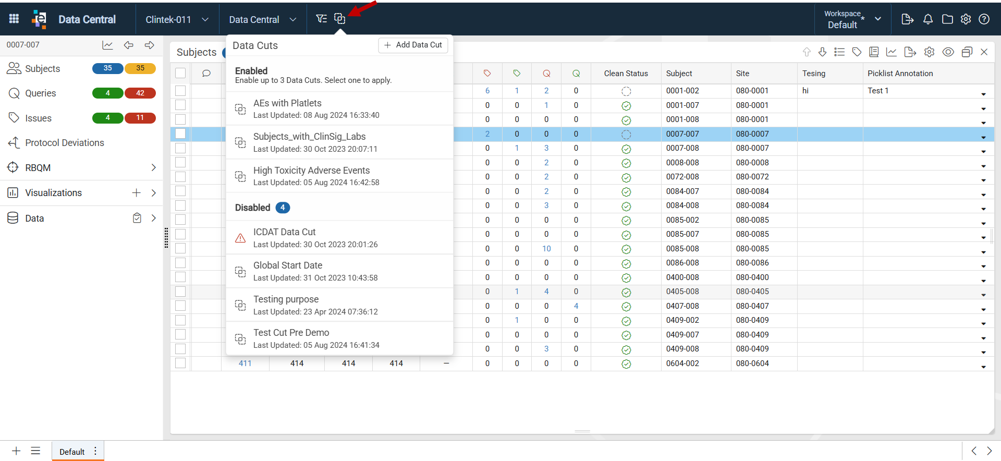Select the AEs with Platlets data cut

(x=339, y=108)
